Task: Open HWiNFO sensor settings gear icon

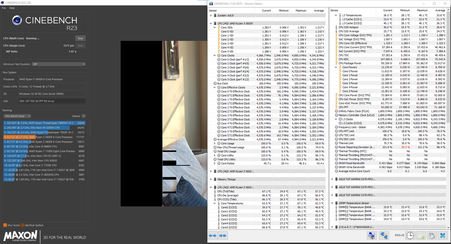Action: click(432, 236)
